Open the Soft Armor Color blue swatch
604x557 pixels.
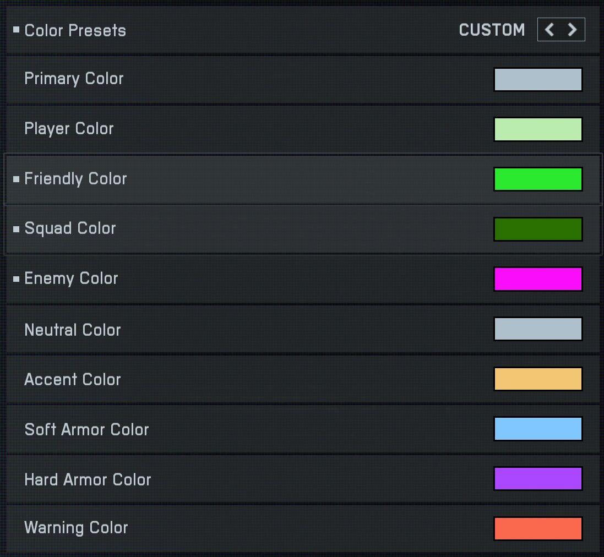coord(538,429)
